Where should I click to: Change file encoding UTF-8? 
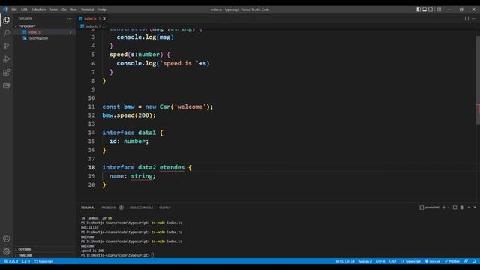pos(380,261)
